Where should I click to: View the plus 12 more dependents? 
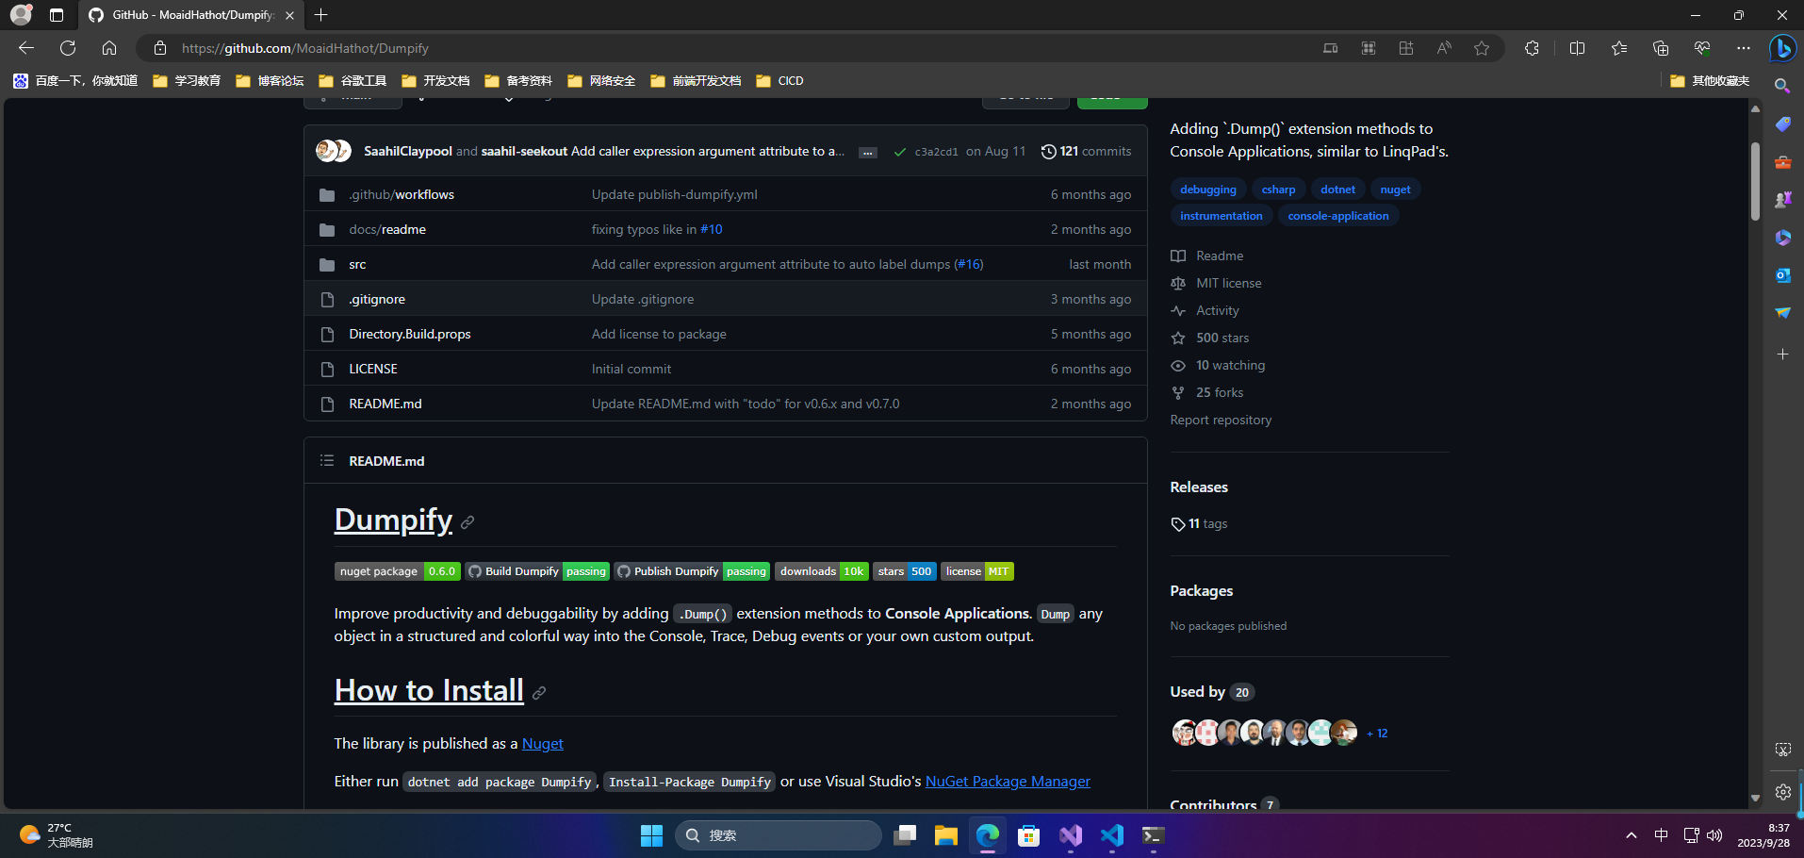click(x=1377, y=734)
